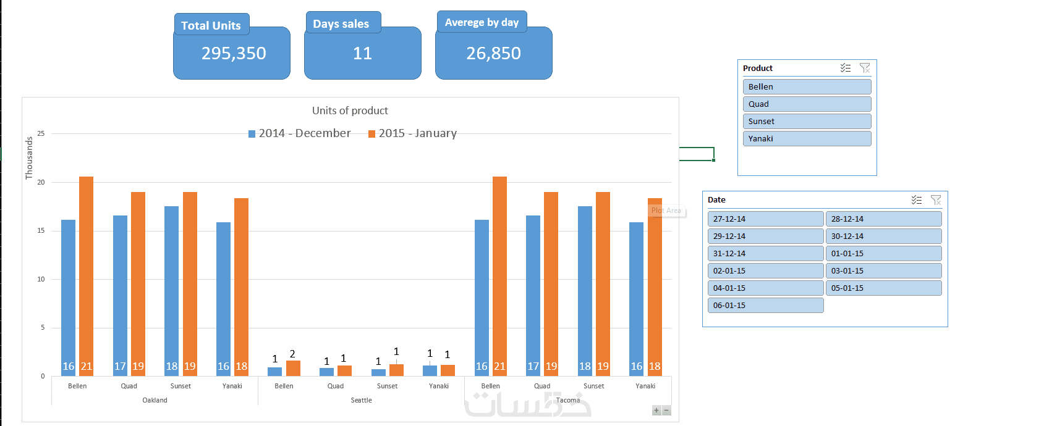Select Bellen in the Product slicer

pos(807,87)
